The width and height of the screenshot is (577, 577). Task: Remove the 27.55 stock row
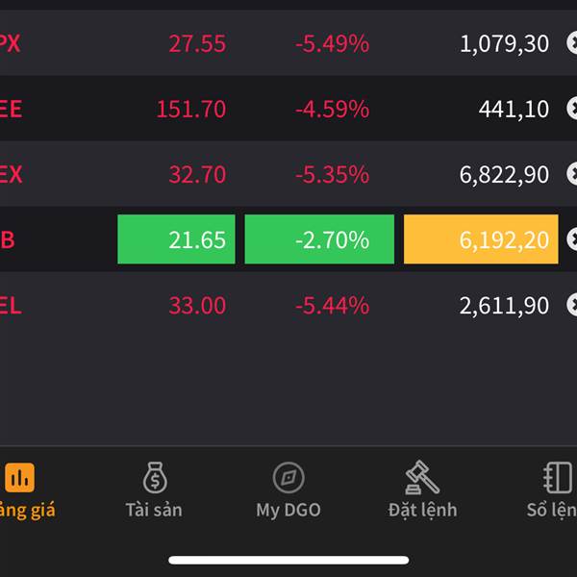tap(572, 43)
